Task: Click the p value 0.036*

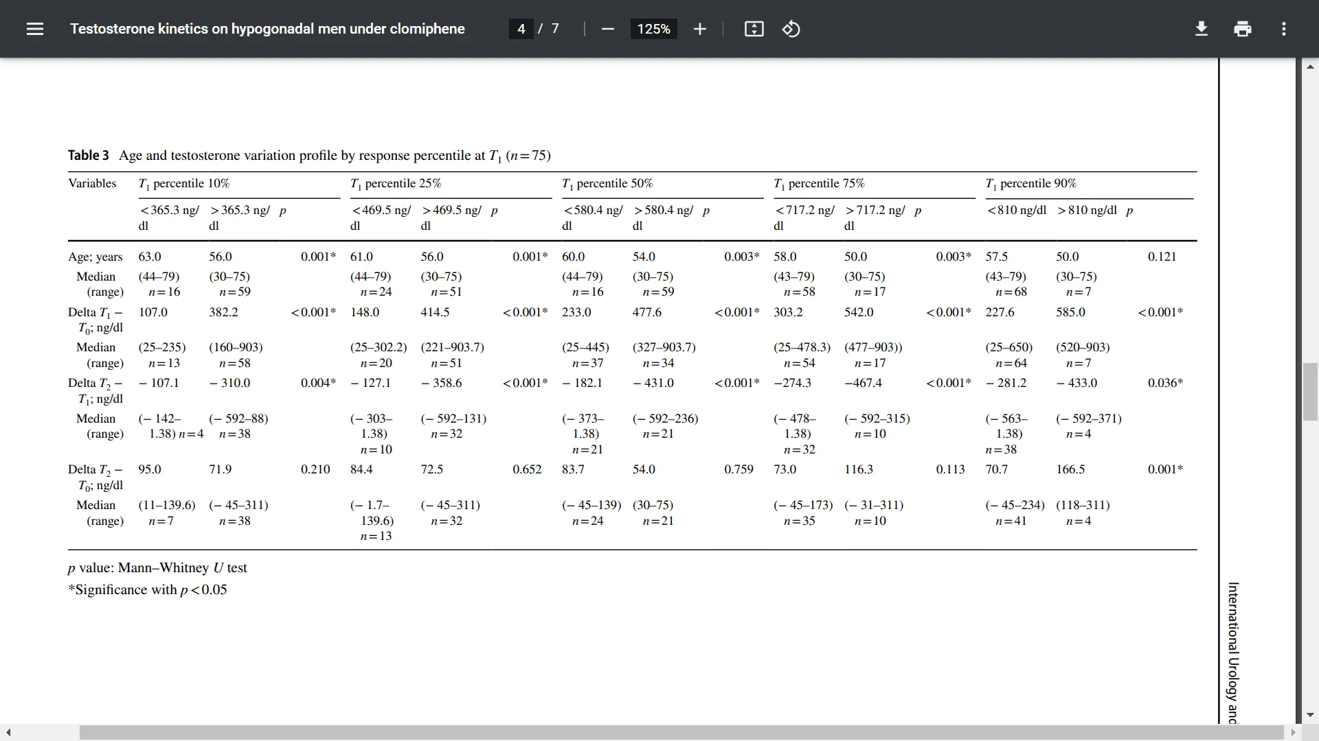Action: pyautogui.click(x=1165, y=383)
